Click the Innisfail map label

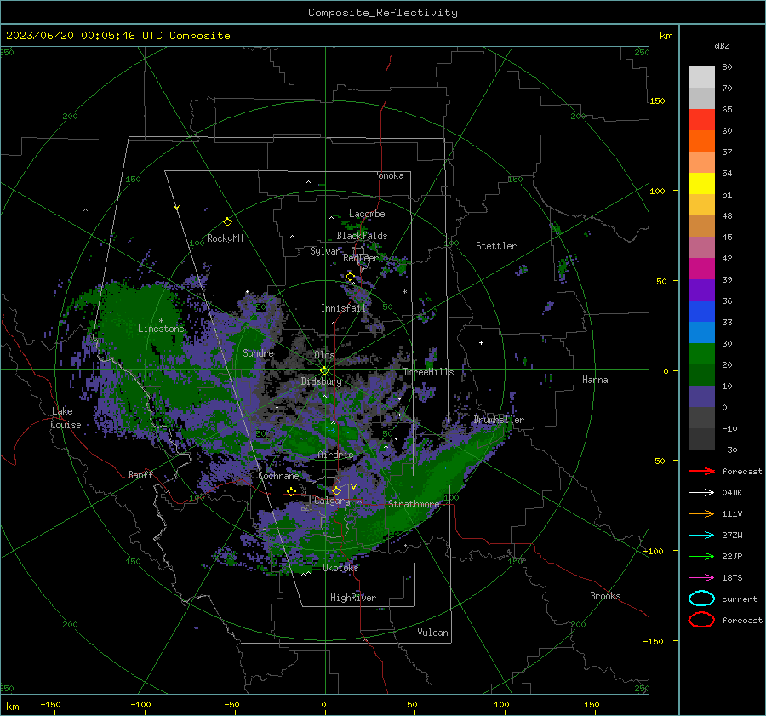[343, 308]
